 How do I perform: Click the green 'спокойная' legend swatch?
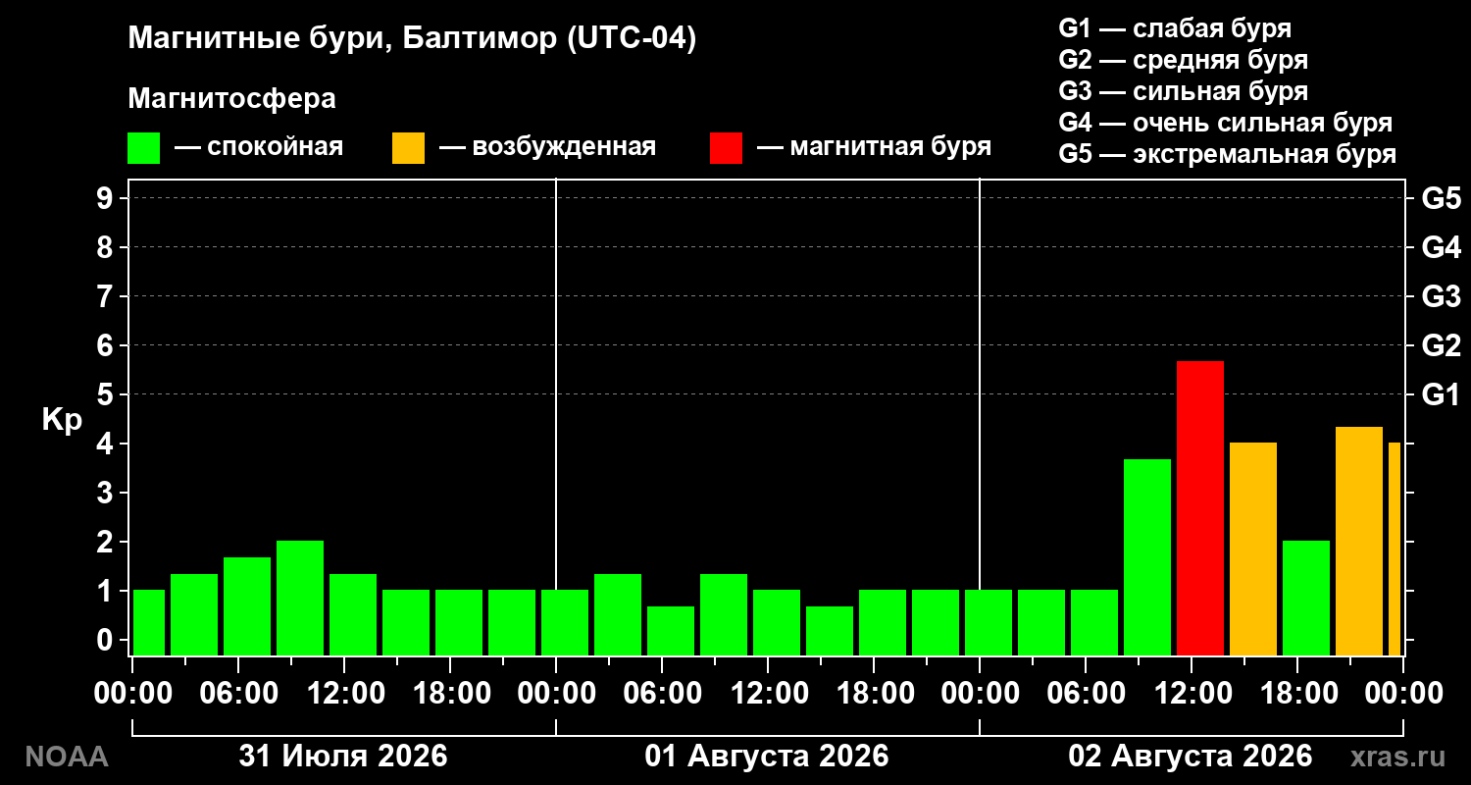[x=143, y=148]
